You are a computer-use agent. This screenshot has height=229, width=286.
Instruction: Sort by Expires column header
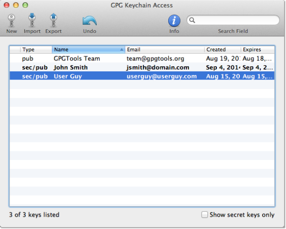(x=258, y=50)
